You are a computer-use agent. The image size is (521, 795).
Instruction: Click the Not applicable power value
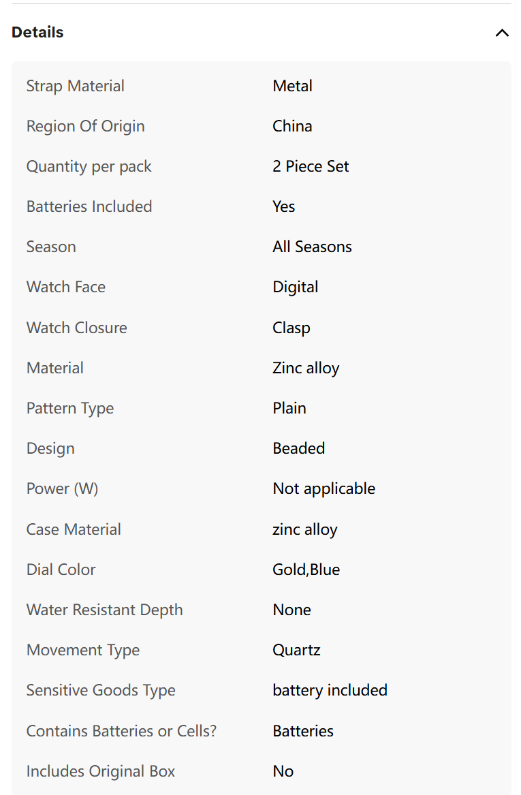(x=324, y=488)
